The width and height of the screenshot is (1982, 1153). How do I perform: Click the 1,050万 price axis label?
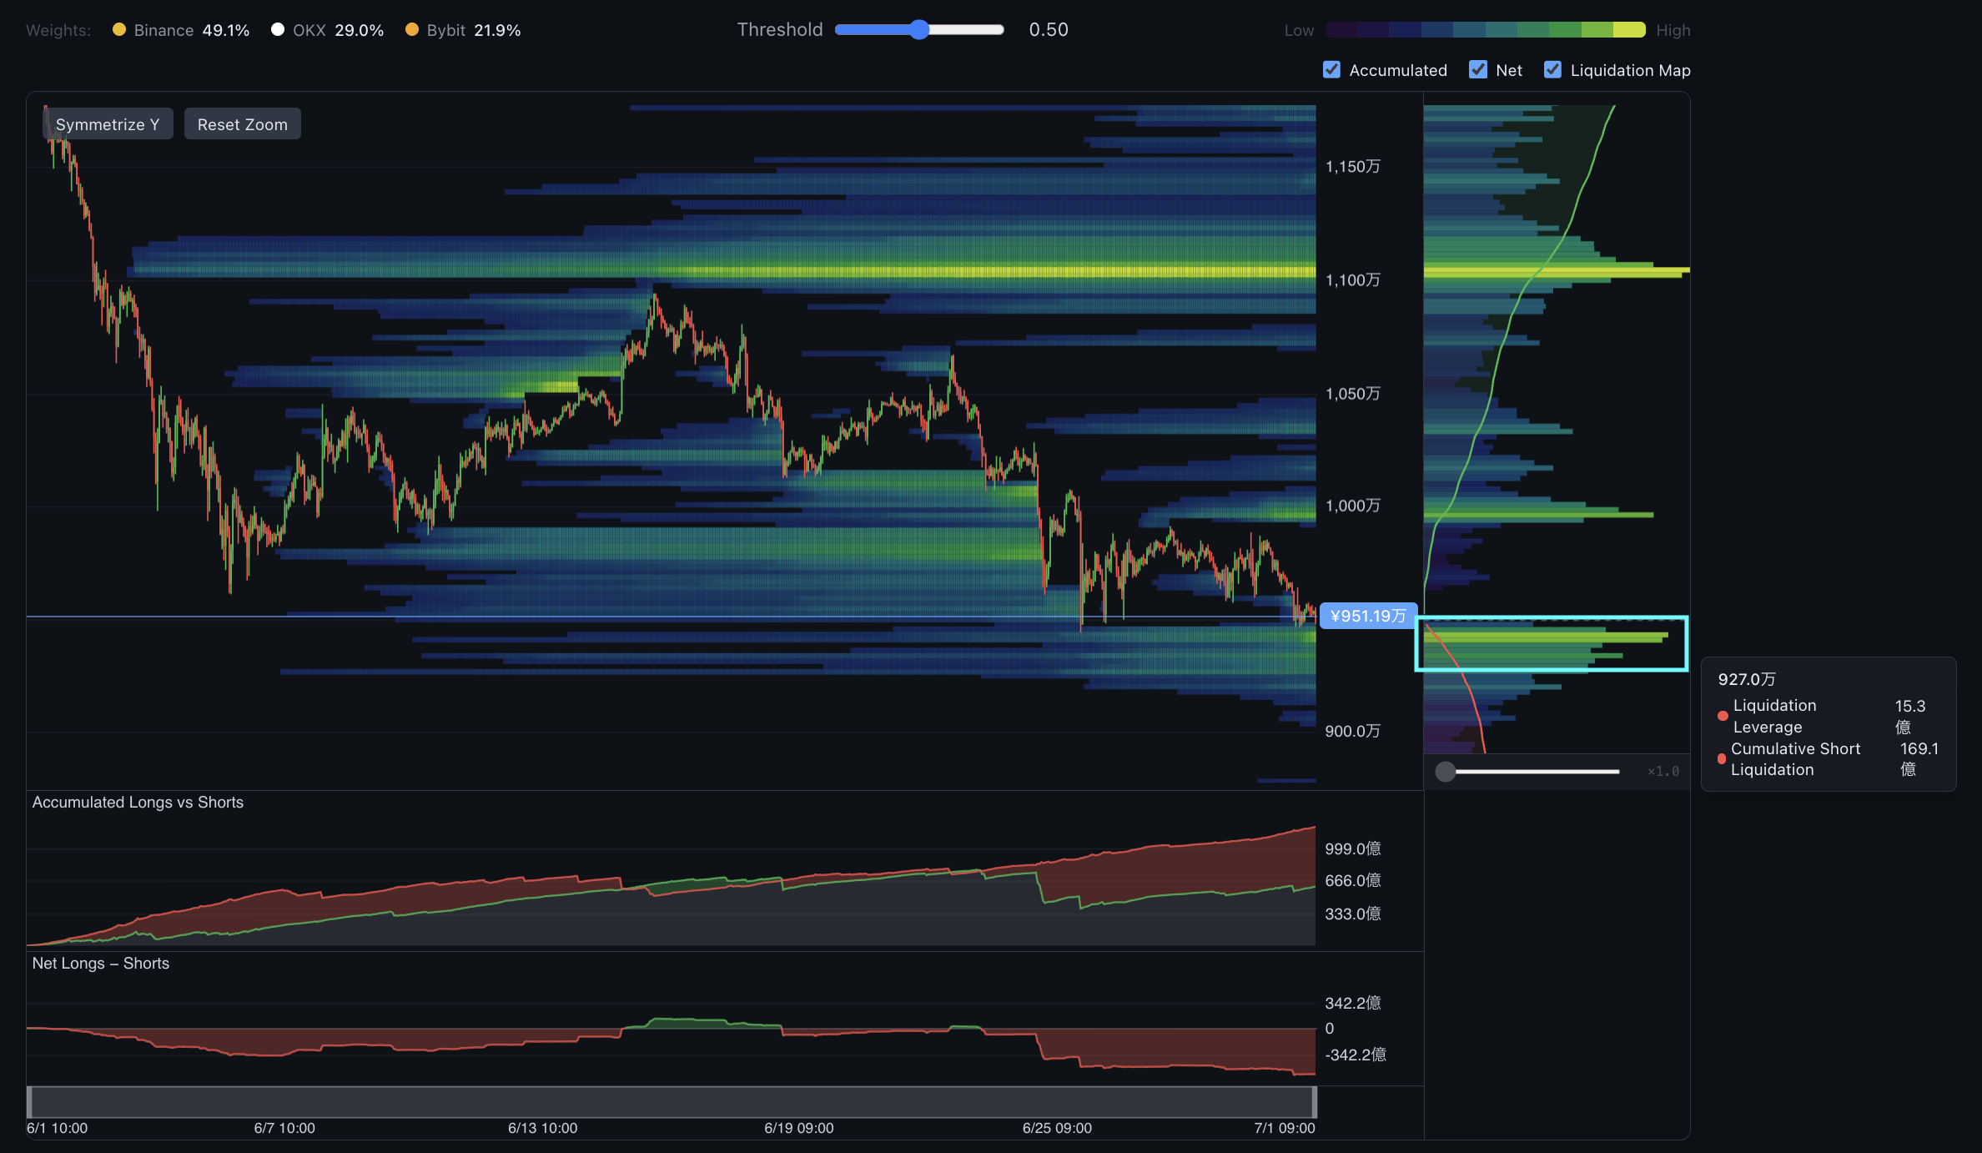click(x=1352, y=394)
